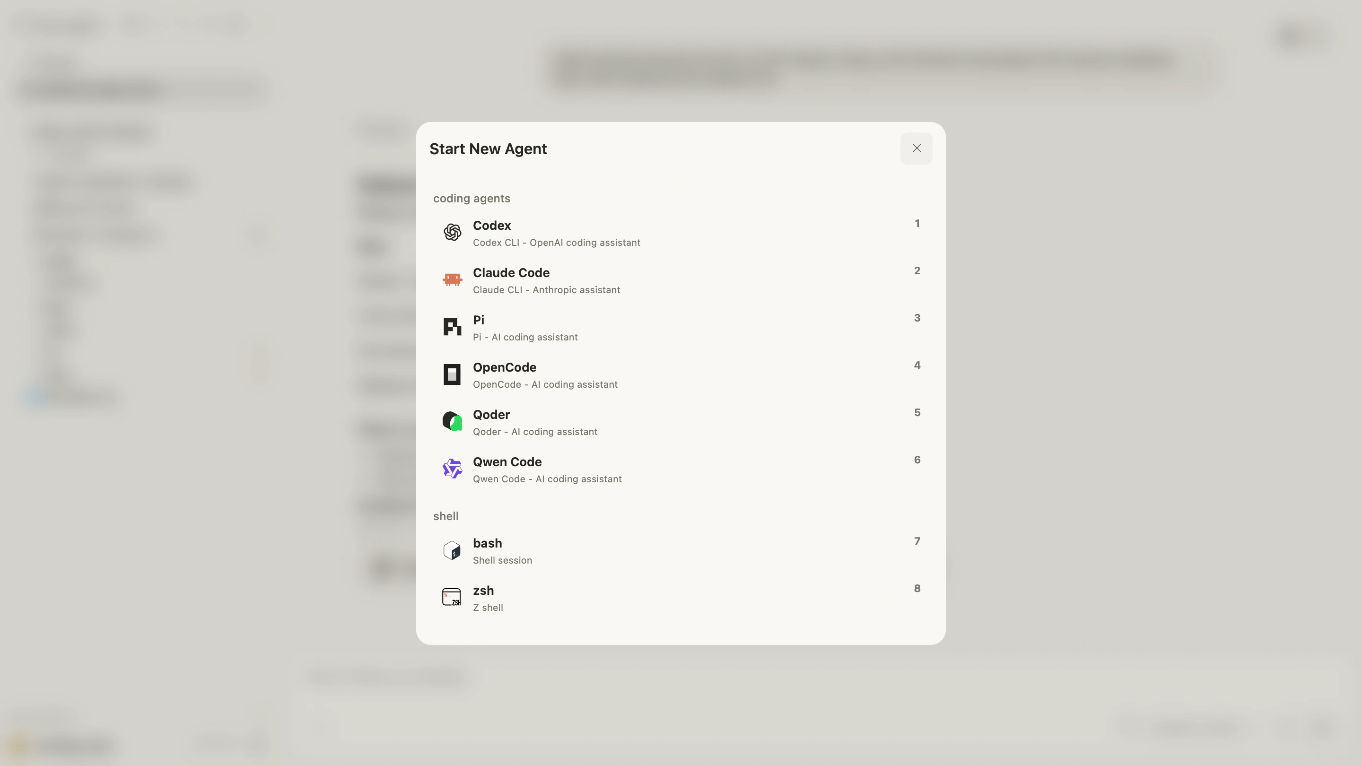Click 'Codex CLI - OpenAI coding assistant' description
This screenshot has height=766, width=1362.
[556, 243]
